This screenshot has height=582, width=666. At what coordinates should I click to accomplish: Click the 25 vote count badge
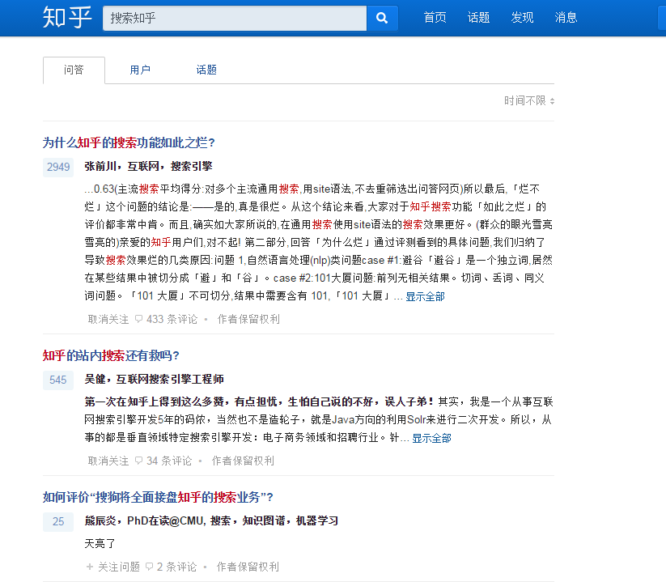pyautogui.click(x=58, y=521)
